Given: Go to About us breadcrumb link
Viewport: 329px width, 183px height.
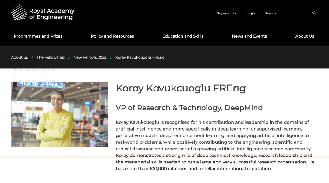Looking at the screenshot, I should coord(19,57).
